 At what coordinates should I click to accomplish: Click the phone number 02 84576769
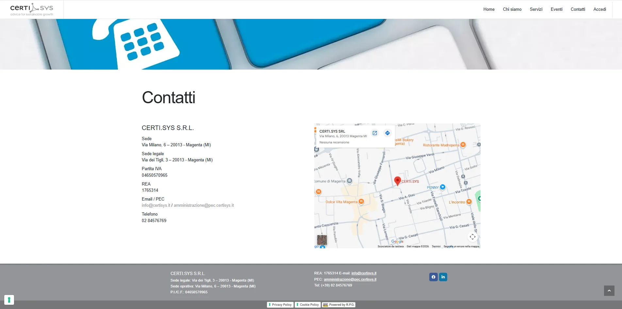(x=154, y=221)
